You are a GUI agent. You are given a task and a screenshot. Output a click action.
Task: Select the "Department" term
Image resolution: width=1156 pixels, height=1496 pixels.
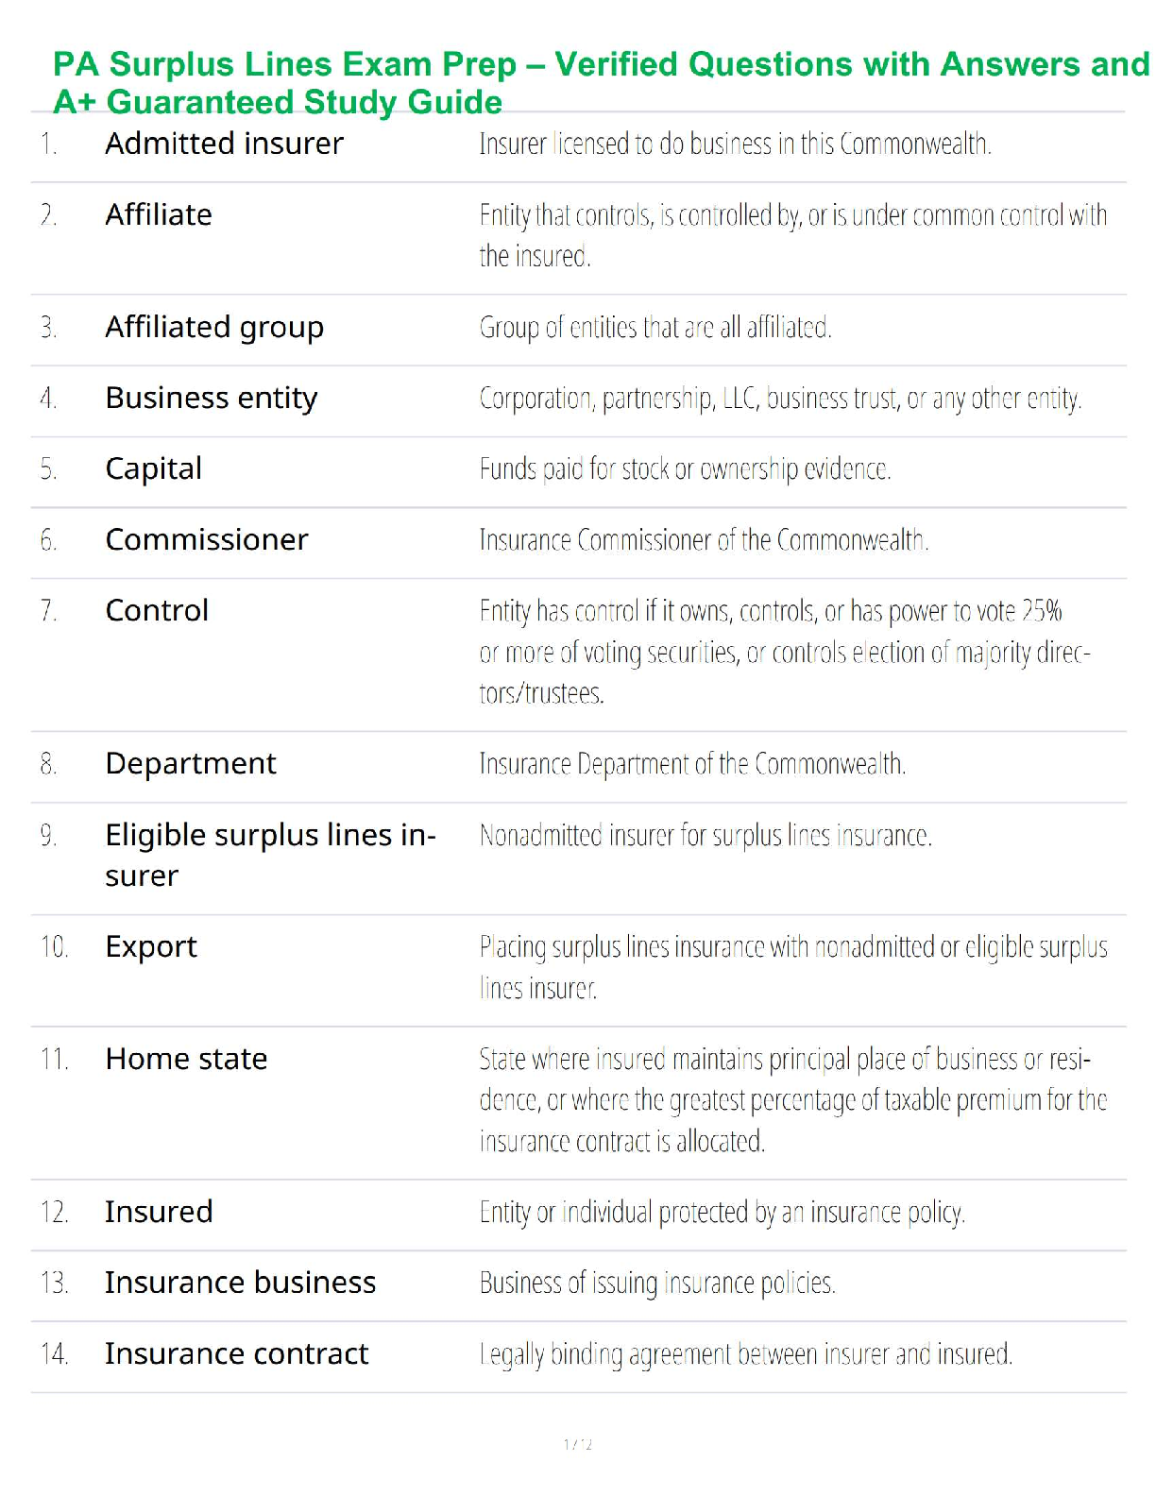pyautogui.click(x=191, y=763)
